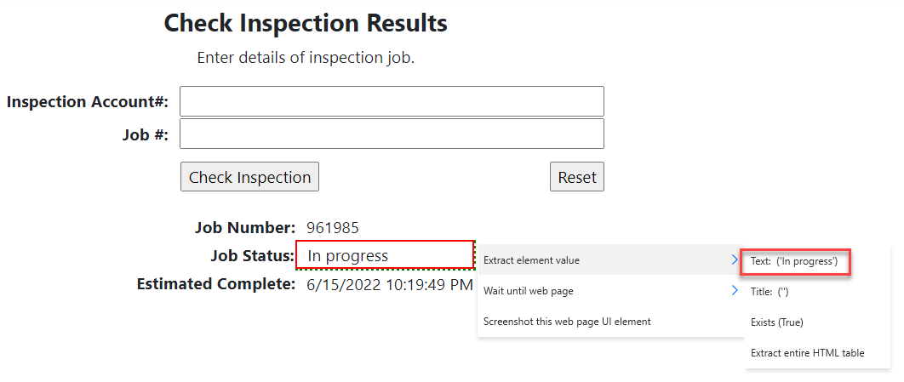
Task: Click the Inspection Account# input field
Action: pyautogui.click(x=392, y=101)
